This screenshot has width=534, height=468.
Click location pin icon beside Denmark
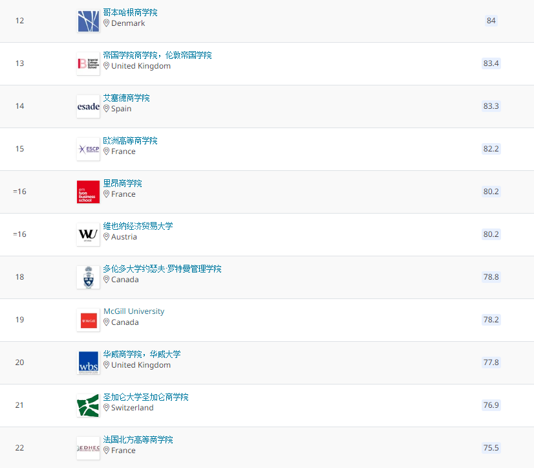click(106, 23)
